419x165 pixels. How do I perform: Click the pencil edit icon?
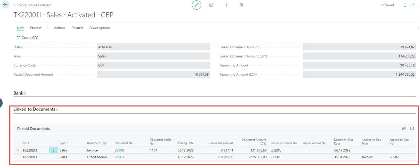tap(197, 5)
